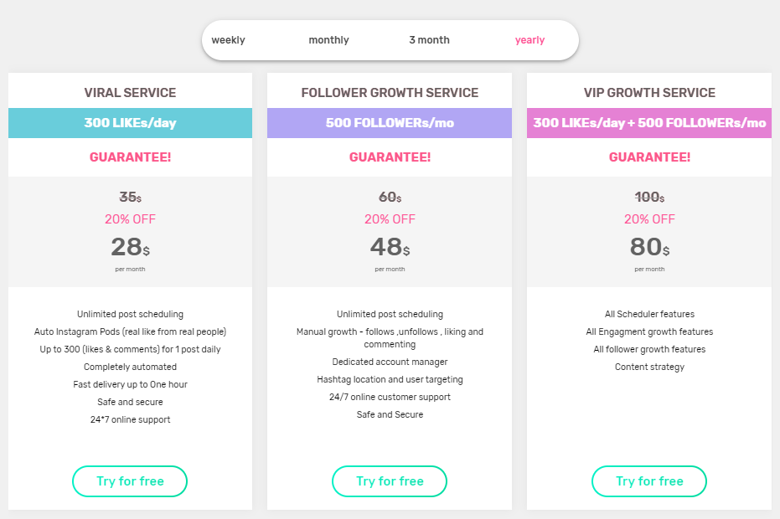This screenshot has height=519, width=780.
Task: Click the VIRAL SERVICE plan heading
Action: click(x=131, y=92)
